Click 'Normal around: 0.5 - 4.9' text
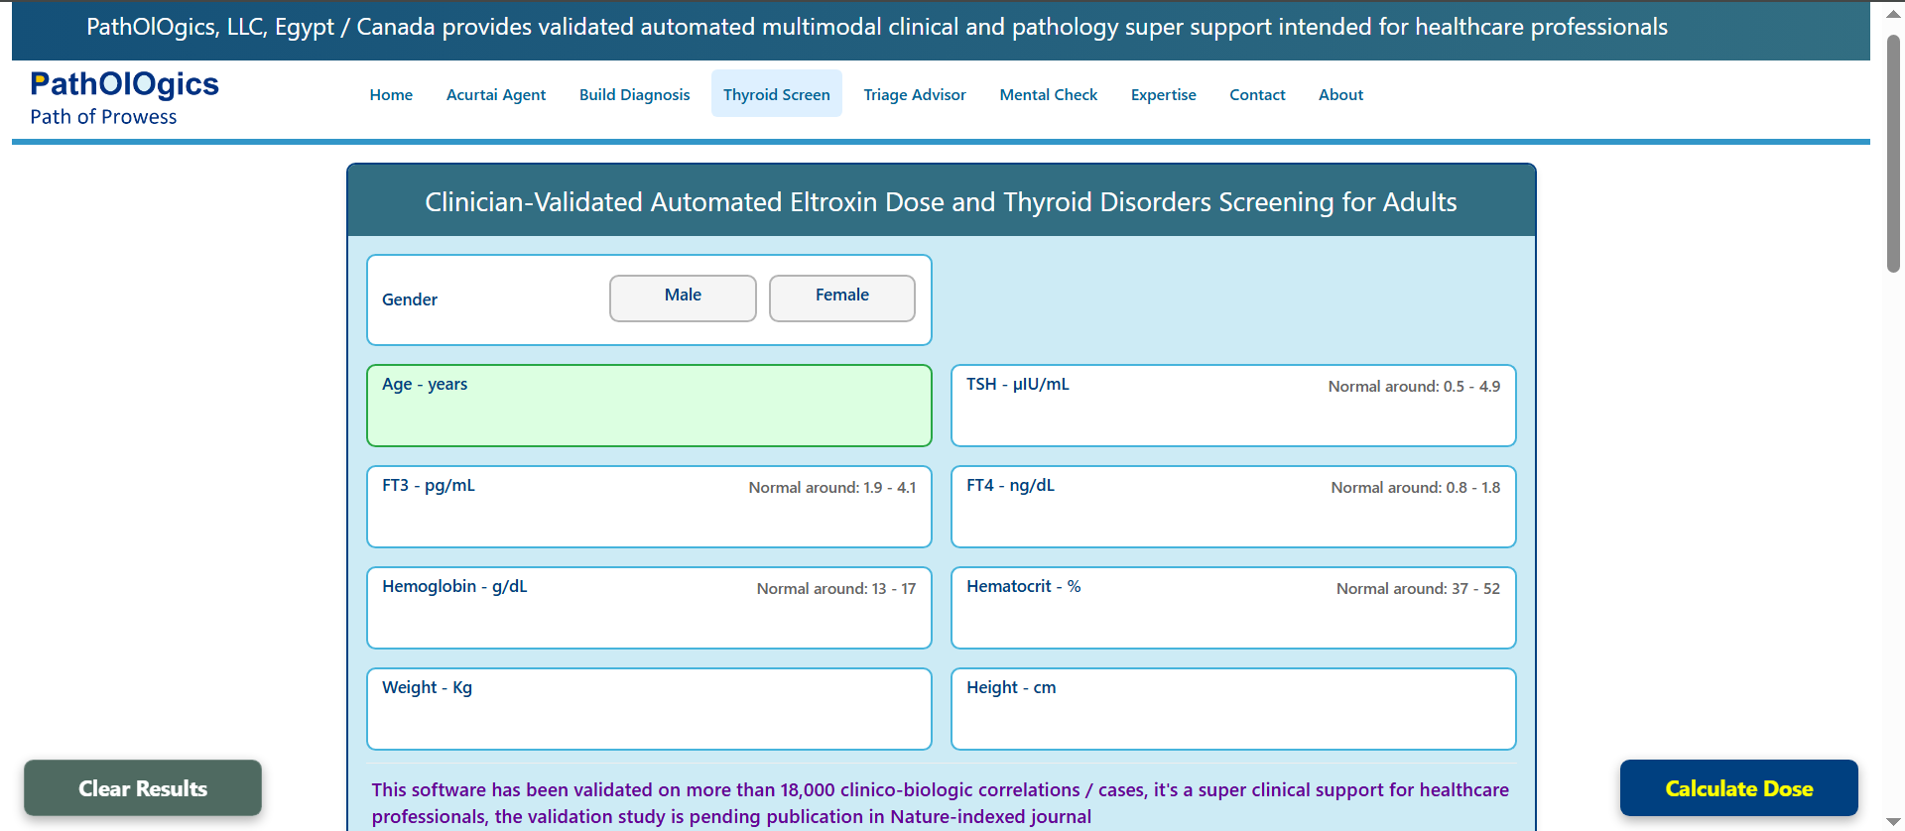This screenshot has width=1905, height=831. point(1414,387)
